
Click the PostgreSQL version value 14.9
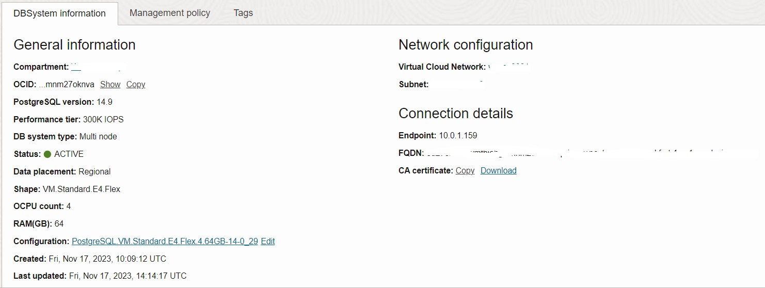point(104,102)
